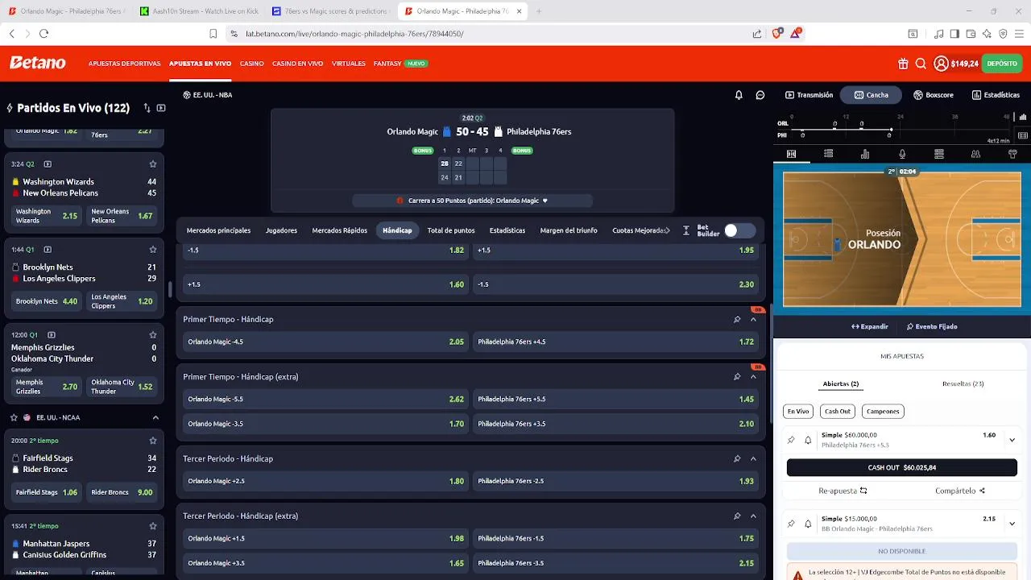The width and height of the screenshot is (1031, 580).
Task: Reload the page with the browser refresh button
Action: [43, 34]
